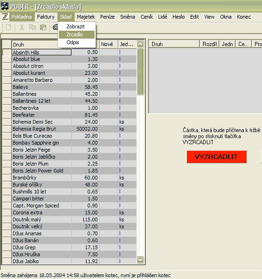The image size is (262, 279).
Task: Open the Ceník menu
Action: pos(147,17)
